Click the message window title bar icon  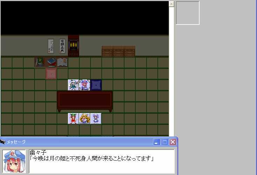2,142
